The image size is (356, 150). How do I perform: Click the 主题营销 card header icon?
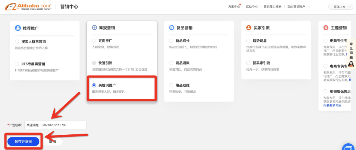pyautogui.click(x=326, y=28)
